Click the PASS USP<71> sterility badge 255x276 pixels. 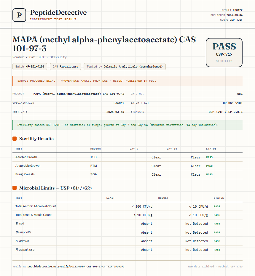coord(224,52)
